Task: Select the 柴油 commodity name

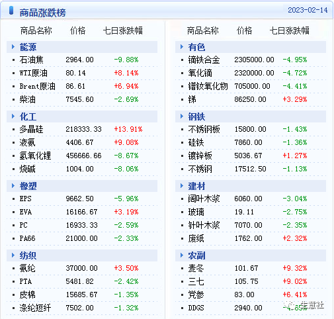Action: coord(27,99)
